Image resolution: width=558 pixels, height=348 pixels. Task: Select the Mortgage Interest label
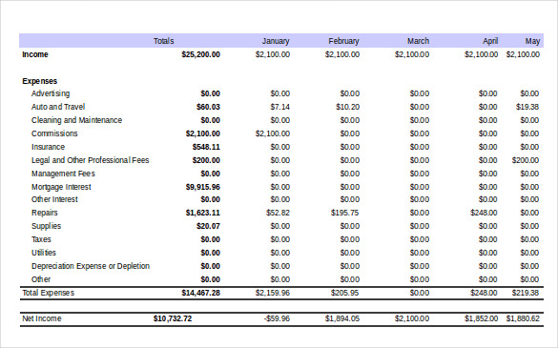tap(61, 187)
